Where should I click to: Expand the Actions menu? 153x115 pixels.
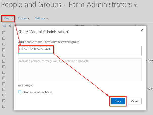click(x=24, y=18)
